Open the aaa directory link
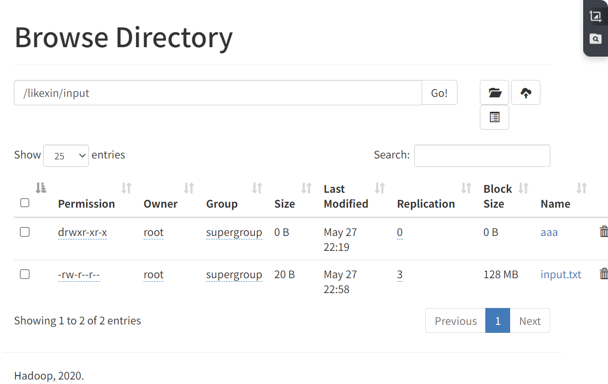Screen dimensions: 608x384 549,232
